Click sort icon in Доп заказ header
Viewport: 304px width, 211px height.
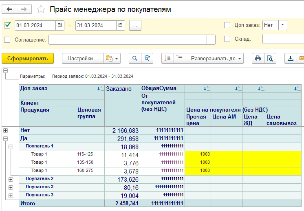(100, 89)
